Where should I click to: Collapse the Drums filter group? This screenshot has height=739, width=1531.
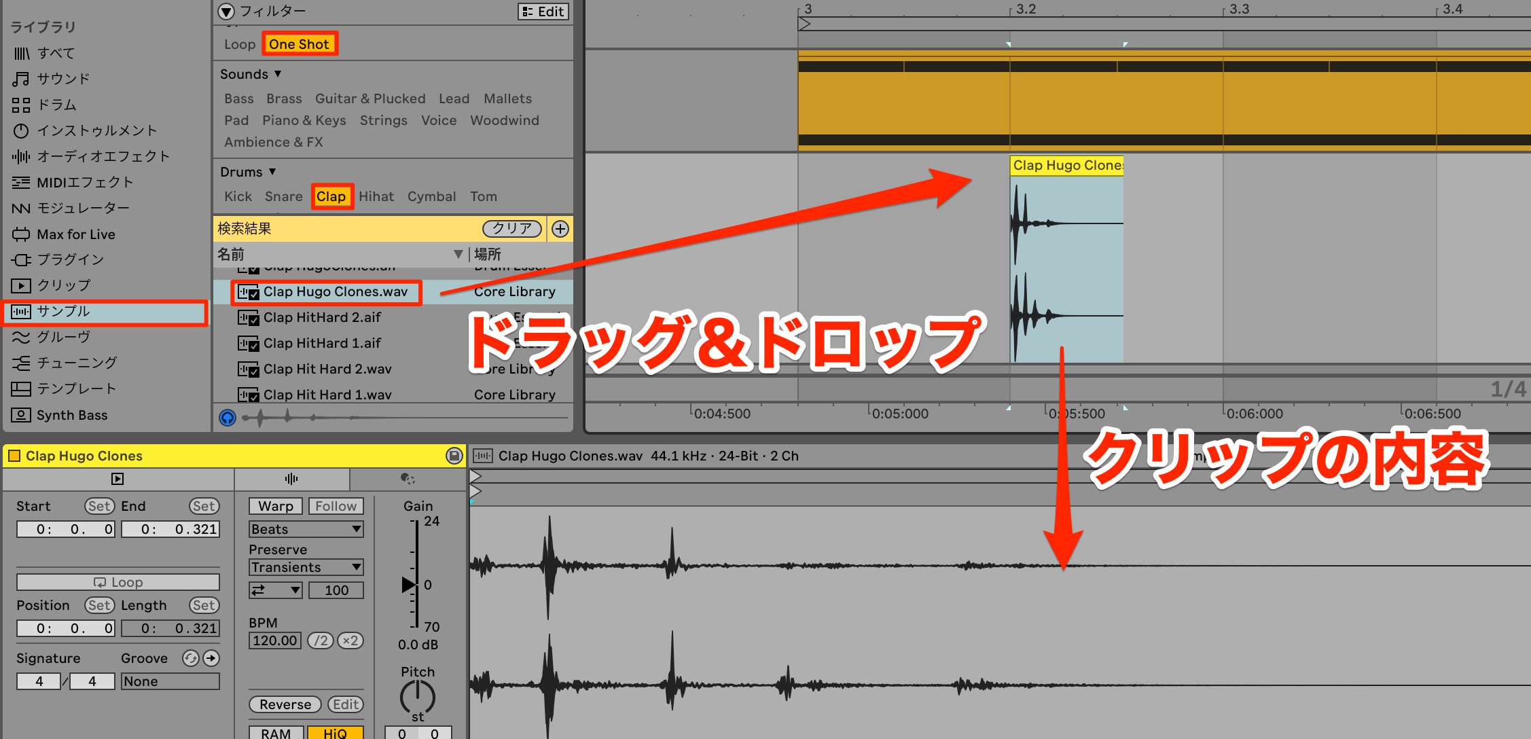[x=272, y=171]
